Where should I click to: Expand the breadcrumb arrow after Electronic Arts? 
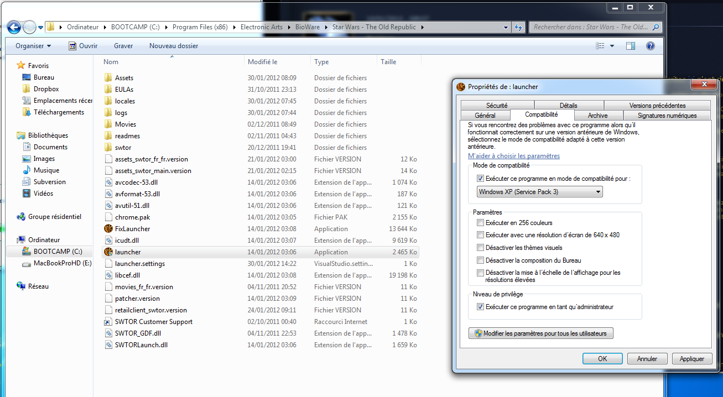coord(289,27)
